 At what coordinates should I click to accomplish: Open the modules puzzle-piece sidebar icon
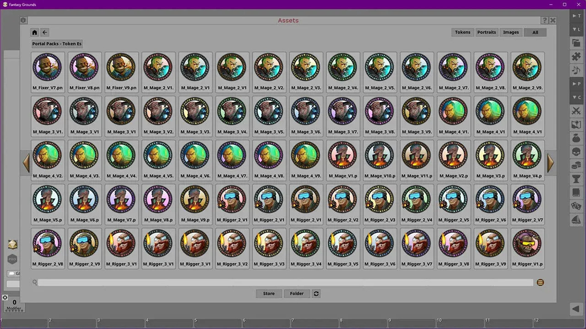pos(576,57)
